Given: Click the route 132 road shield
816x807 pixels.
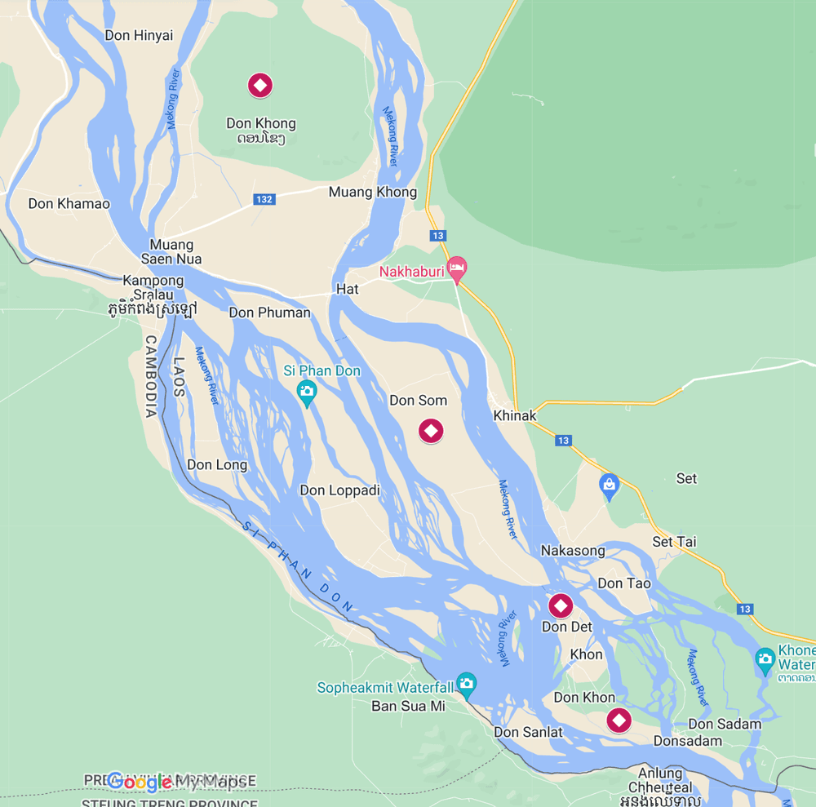Looking at the screenshot, I should point(264,199).
